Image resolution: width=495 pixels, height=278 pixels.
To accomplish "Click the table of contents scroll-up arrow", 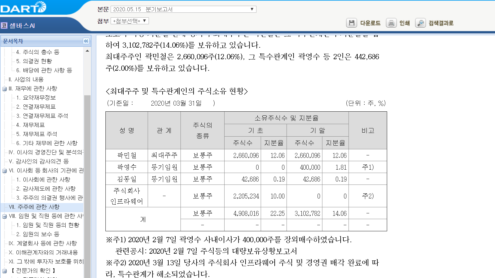I will click(x=87, y=51).
